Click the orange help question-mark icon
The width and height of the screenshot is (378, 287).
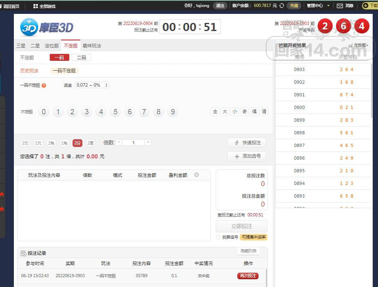click(x=44, y=85)
